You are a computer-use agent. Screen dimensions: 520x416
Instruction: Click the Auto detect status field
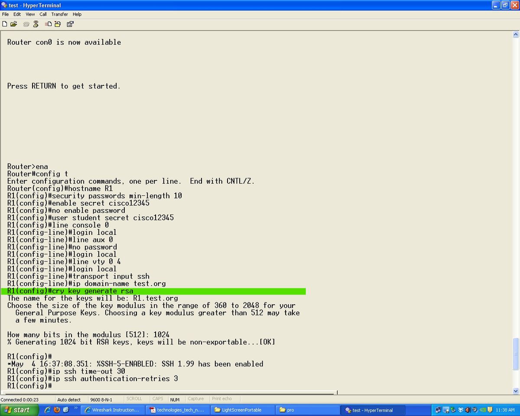pos(69,400)
